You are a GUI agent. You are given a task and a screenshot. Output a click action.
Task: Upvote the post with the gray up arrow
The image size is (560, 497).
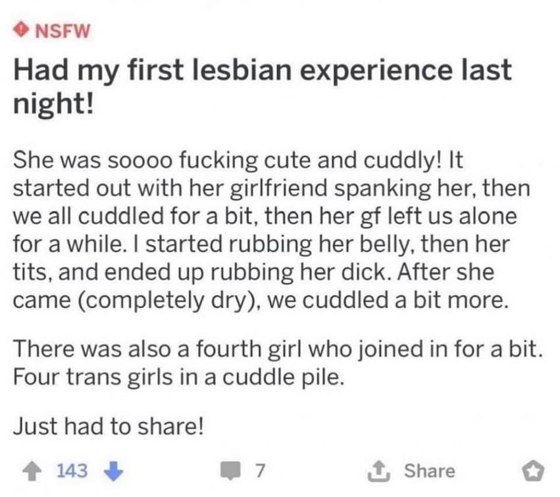point(32,471)
